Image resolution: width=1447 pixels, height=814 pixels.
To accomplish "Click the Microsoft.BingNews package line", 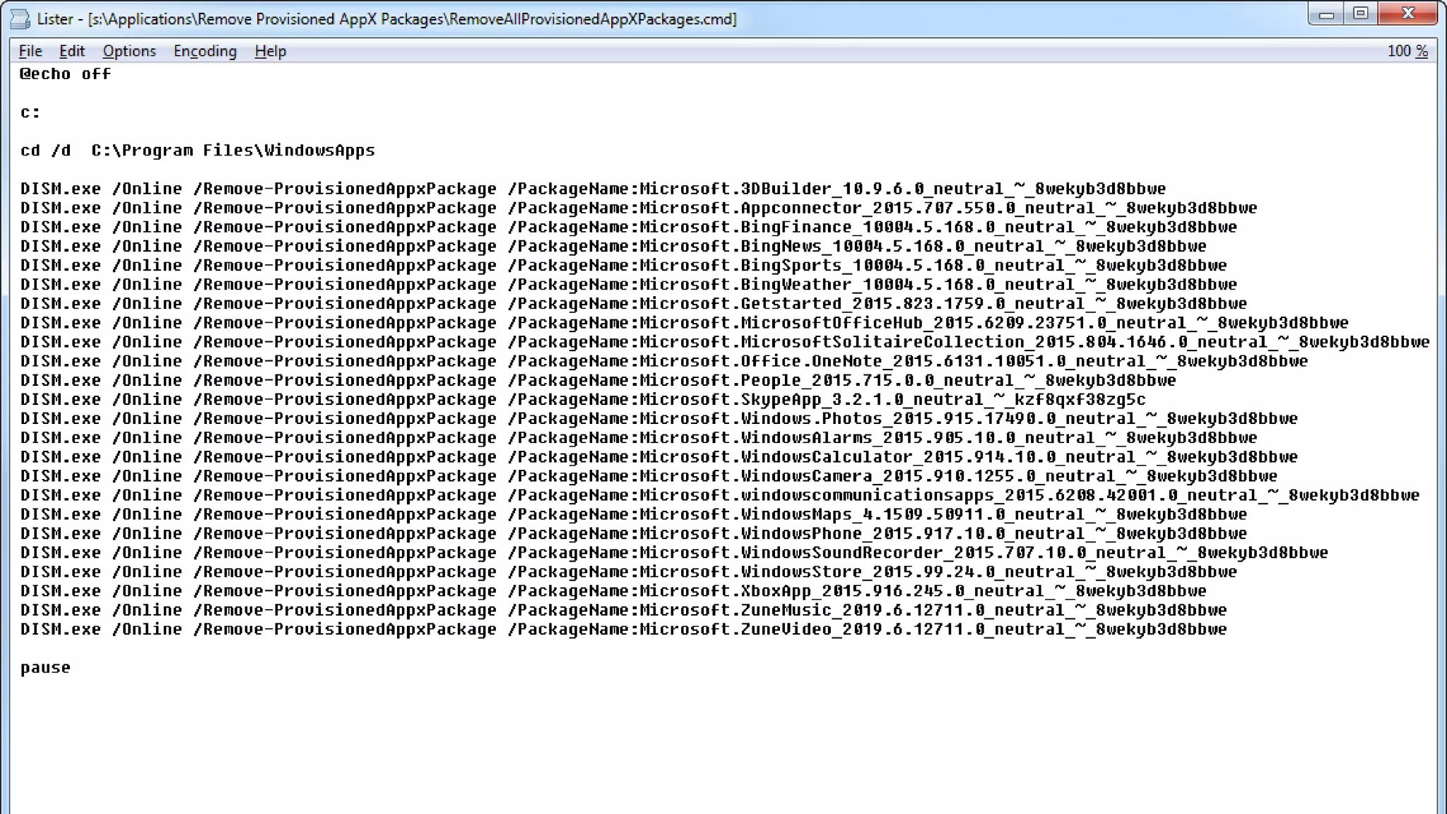I will [x=613, y=246].
